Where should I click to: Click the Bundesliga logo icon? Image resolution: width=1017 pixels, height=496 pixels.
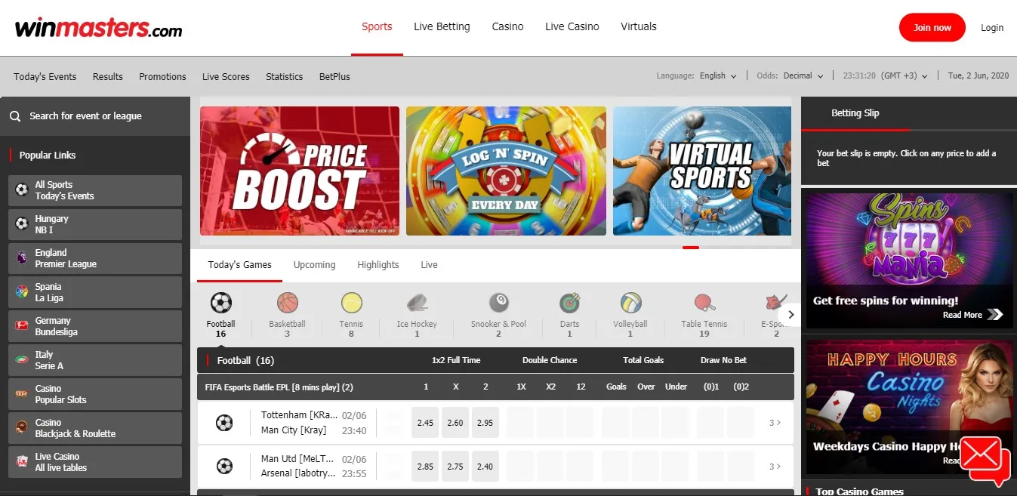[x=21, y=326]
